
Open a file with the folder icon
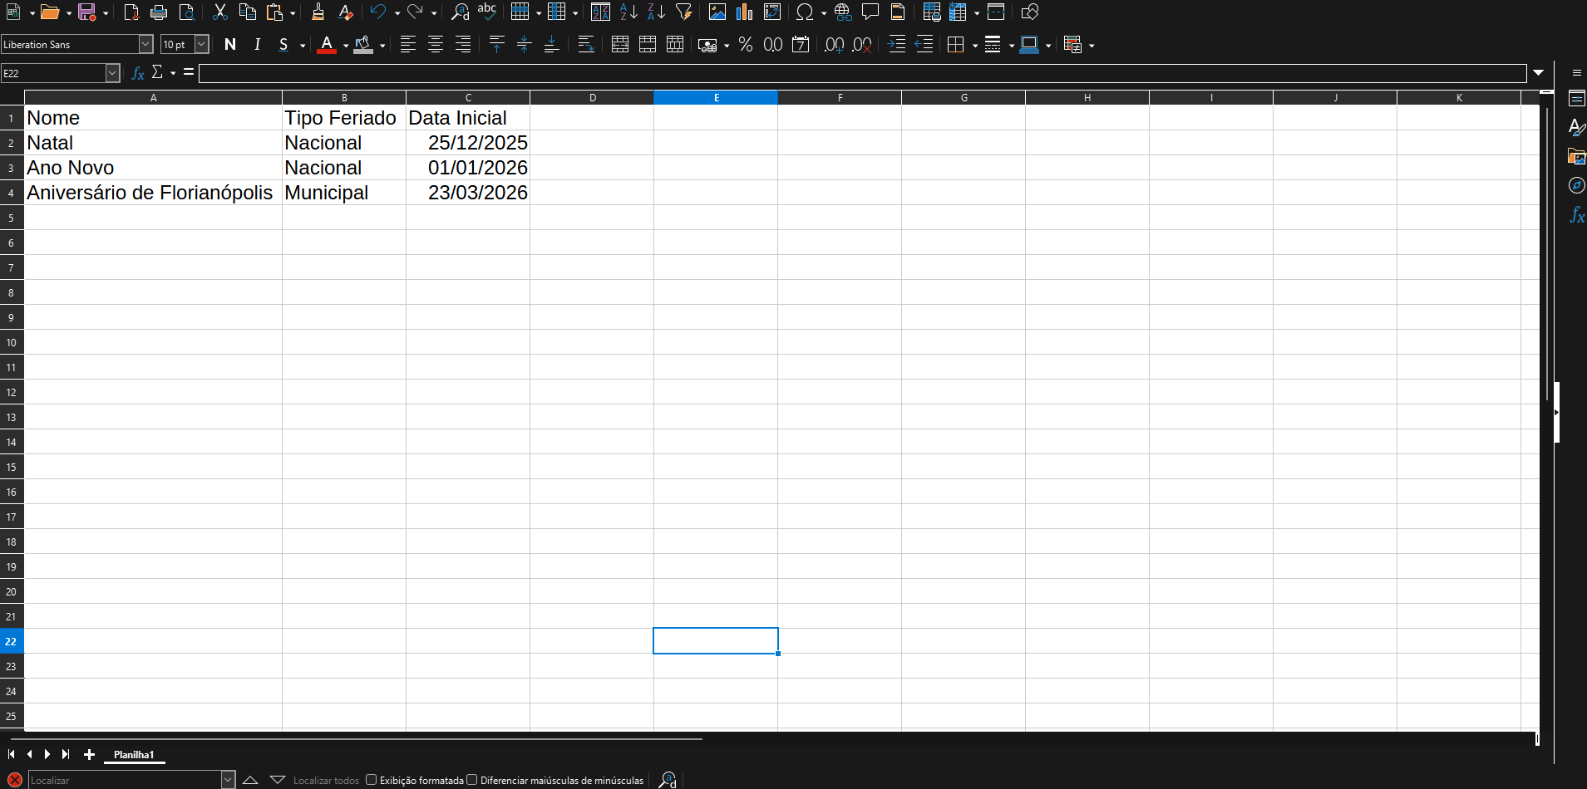coord(49,12)
